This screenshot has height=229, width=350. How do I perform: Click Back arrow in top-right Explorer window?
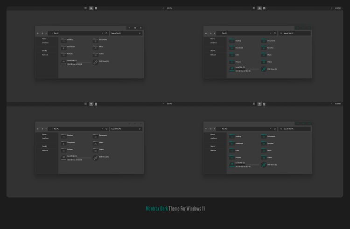coord(206,33)
